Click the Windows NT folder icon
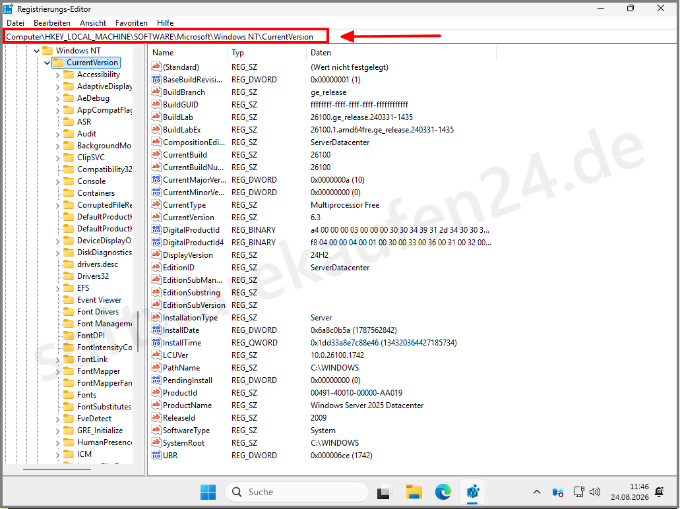 (47, 50)
